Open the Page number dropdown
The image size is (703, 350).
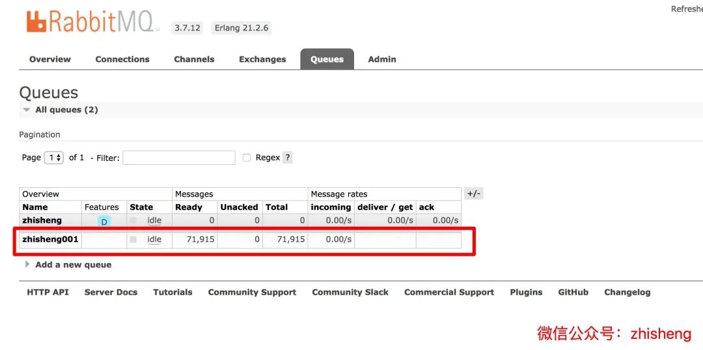(54, 157)
